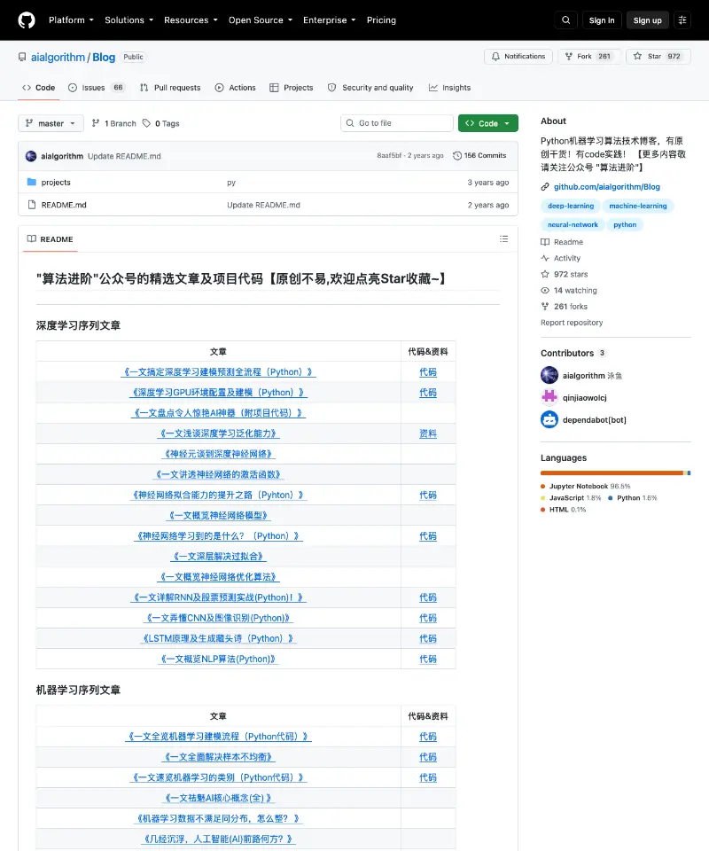Open 资料 link for 《一文浅谈深度学习泛化能力》
709x851 pixels.
pos(428,433)
